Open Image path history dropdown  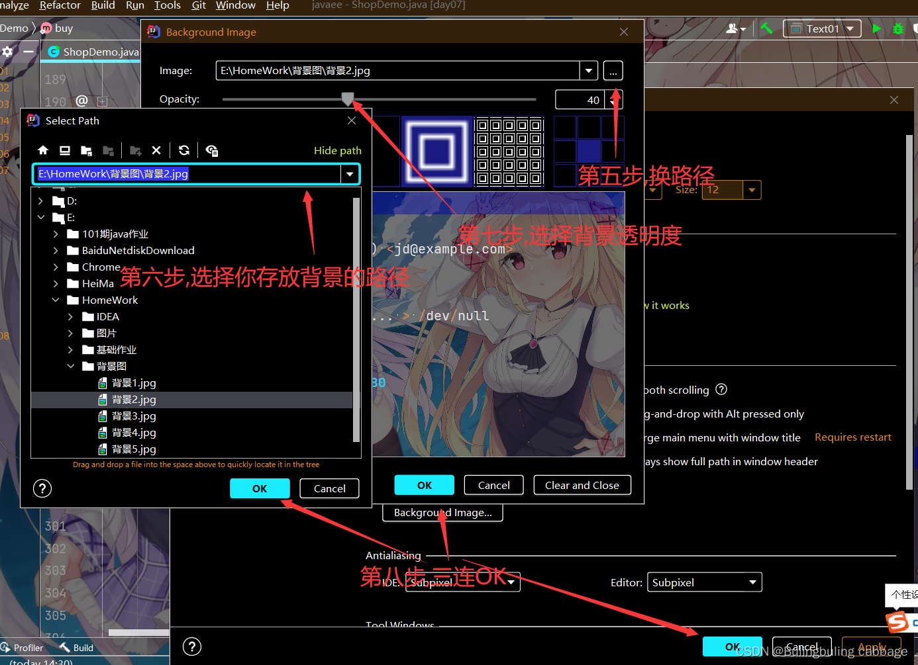click(x=589, y=71)
